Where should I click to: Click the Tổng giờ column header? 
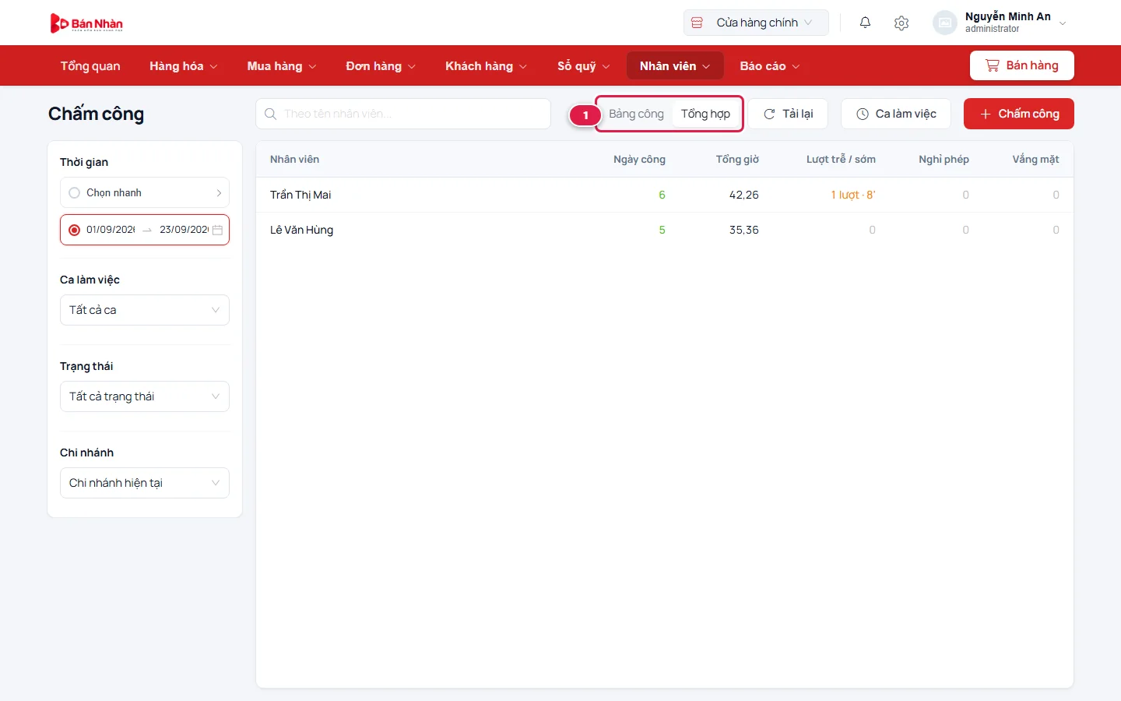[x=737, y=159]
